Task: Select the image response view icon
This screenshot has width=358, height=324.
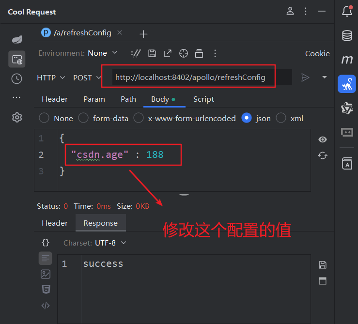Action: coord(46,274)
